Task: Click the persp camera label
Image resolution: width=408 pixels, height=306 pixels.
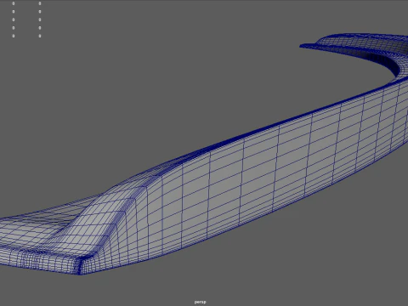Action: click(200, 302)
